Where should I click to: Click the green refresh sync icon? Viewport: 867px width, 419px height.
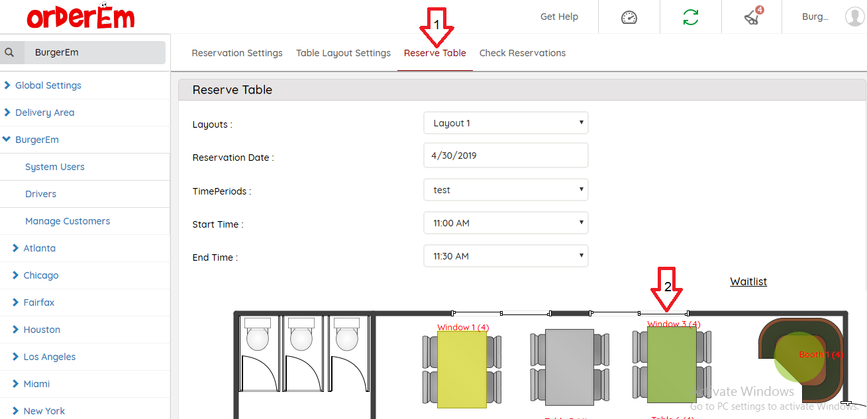click(x=690, y=17)
